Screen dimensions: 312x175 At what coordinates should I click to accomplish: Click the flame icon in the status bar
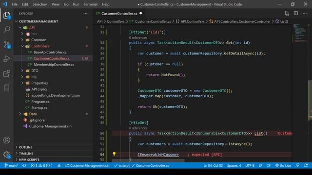point(59,165)
